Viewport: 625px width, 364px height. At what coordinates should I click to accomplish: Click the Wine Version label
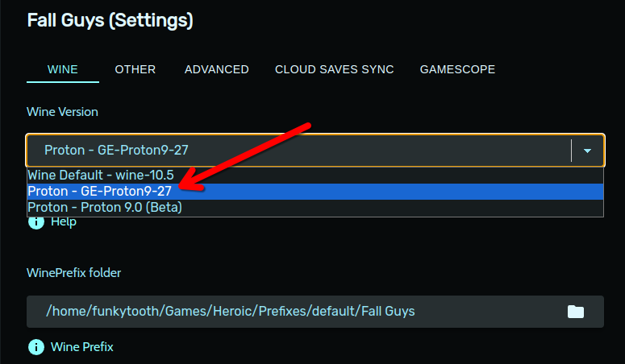click(62, 112)
